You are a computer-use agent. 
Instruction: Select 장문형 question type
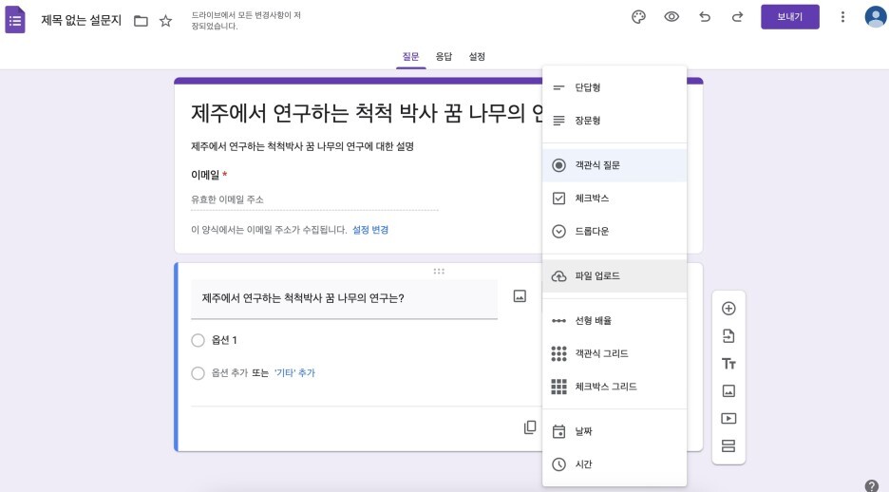(x=615, y=121)
